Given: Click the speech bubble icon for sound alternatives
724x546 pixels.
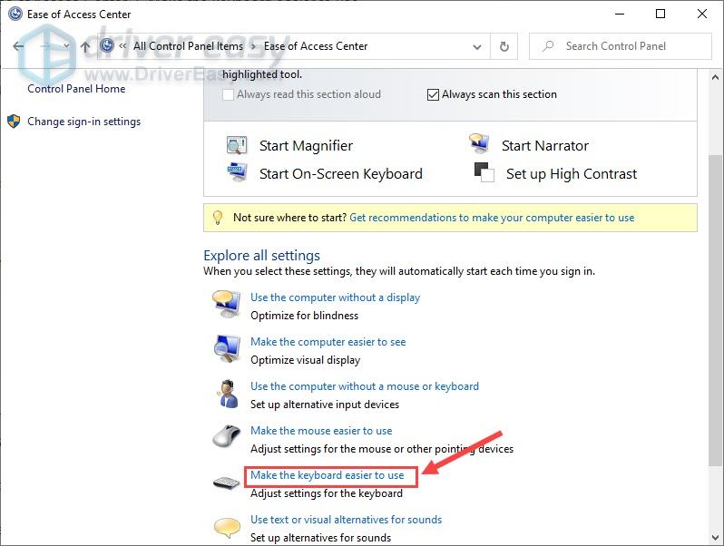Looking at the screenshot, I should click(x=226, y=527).
